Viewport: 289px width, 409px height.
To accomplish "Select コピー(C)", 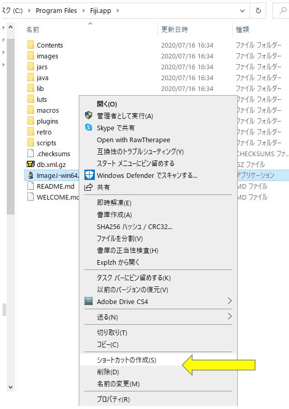I will tap(108, 344).
